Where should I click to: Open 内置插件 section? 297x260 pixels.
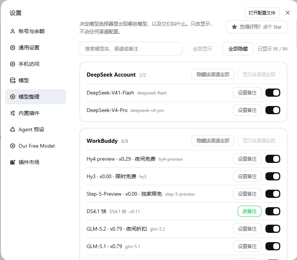tap(36, 113)
